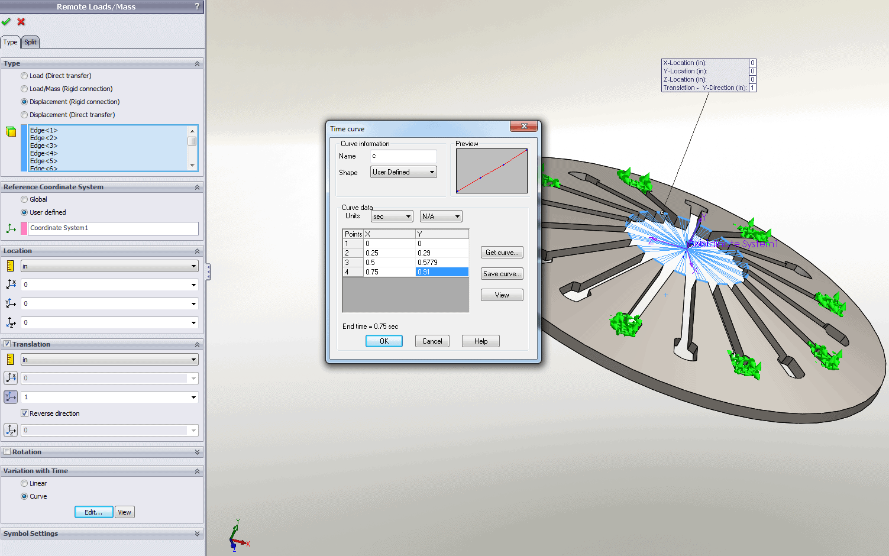Toggle the Y-direction translation icon
Viewport: 889px width, 556px height.
[x=11, y=396]
